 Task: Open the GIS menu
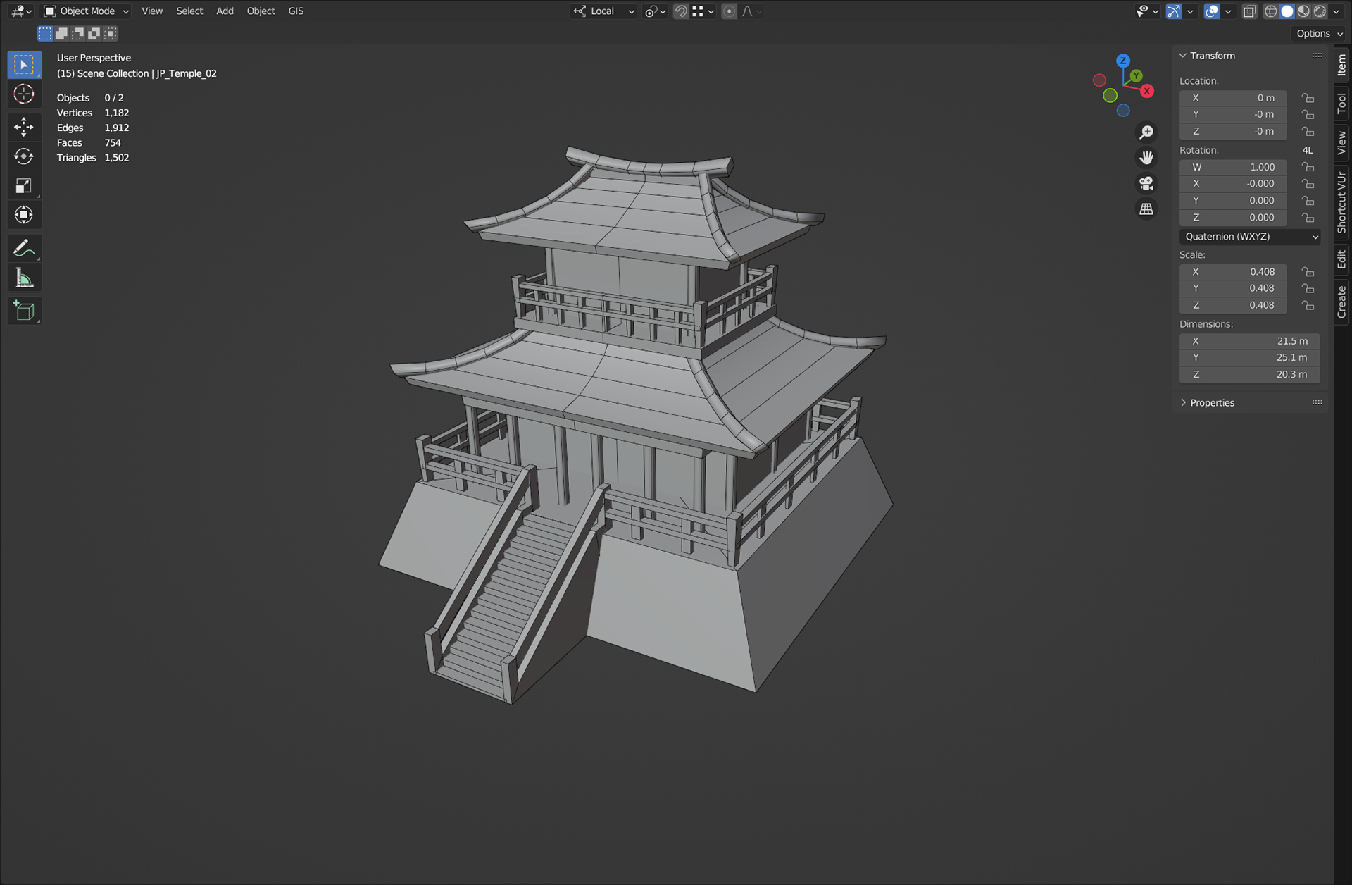point(296,11)
